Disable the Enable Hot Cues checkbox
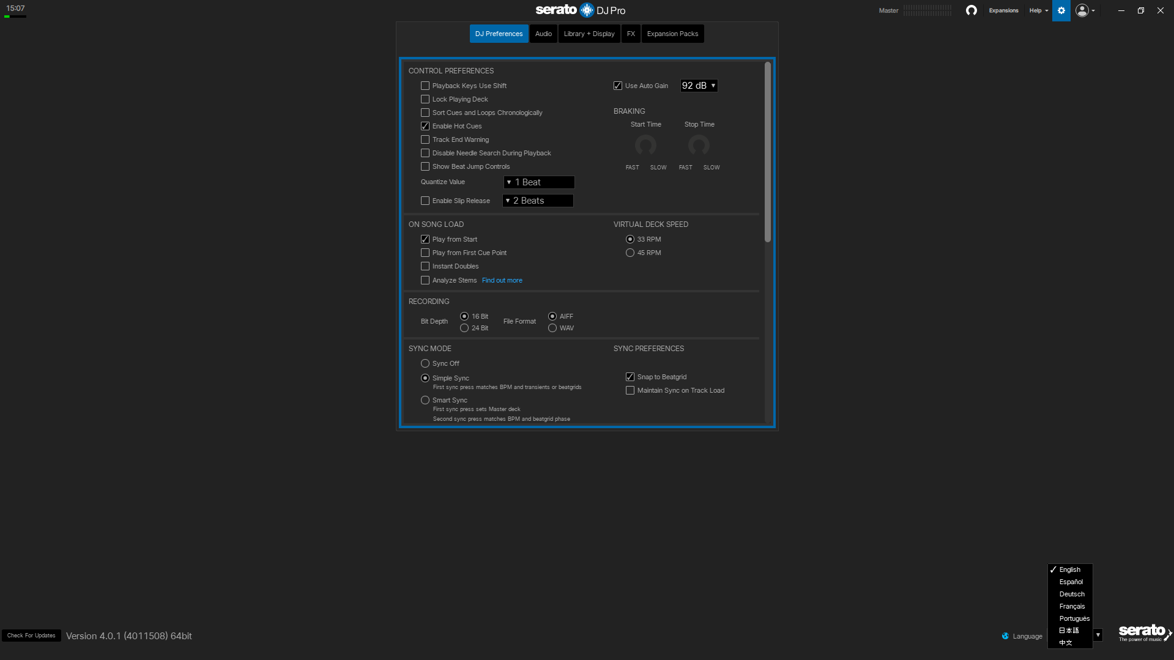The image size is (1174, 660). point(425,126)
